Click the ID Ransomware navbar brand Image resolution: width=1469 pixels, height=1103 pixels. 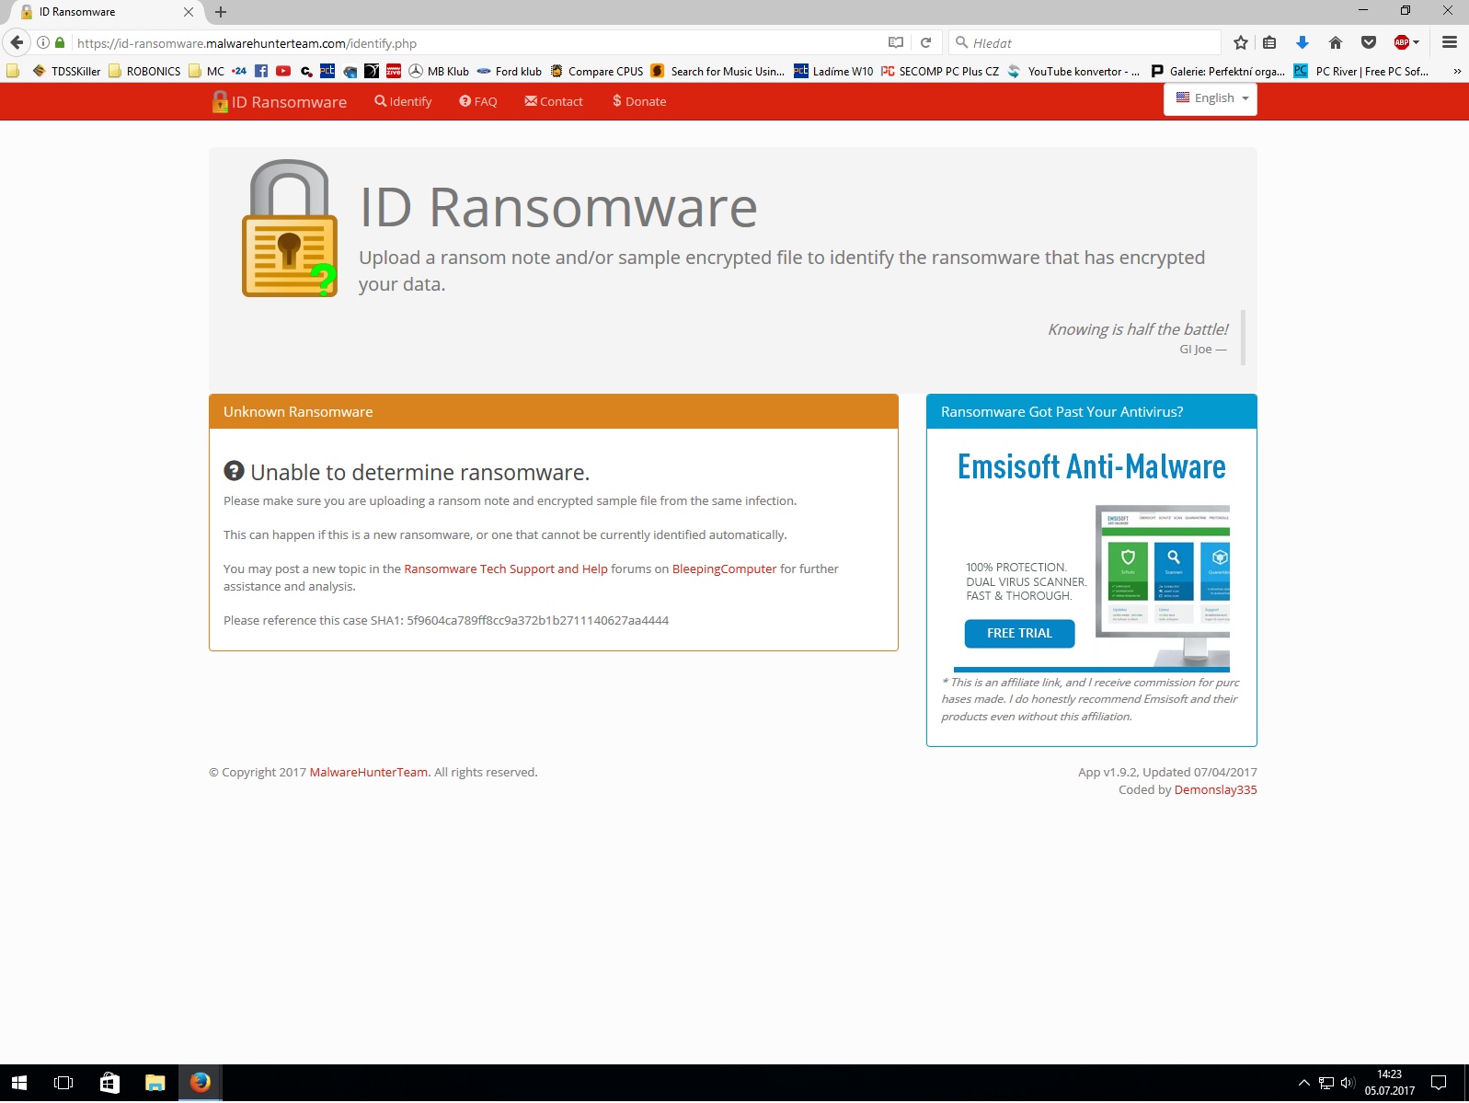point(280,101)
